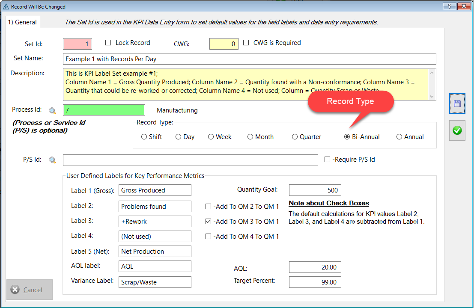Click the Note about Check Boxes heading
The image size is (474, 308).
329,203
